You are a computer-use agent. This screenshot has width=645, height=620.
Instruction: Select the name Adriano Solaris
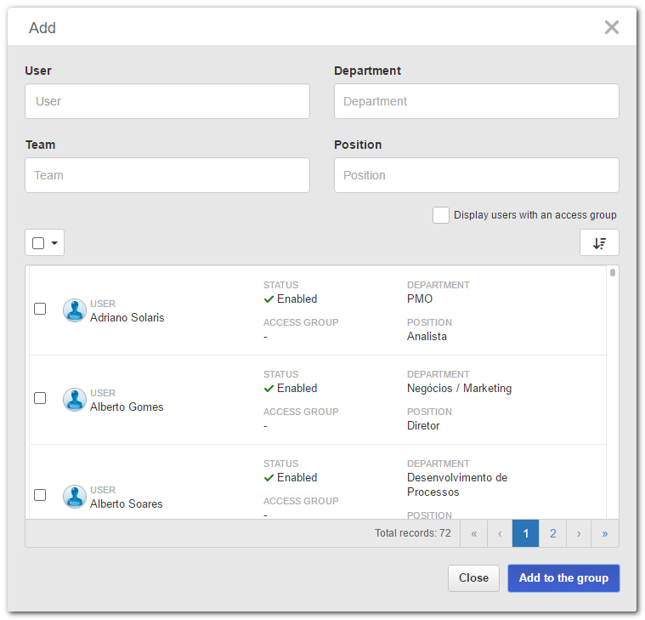127,318
